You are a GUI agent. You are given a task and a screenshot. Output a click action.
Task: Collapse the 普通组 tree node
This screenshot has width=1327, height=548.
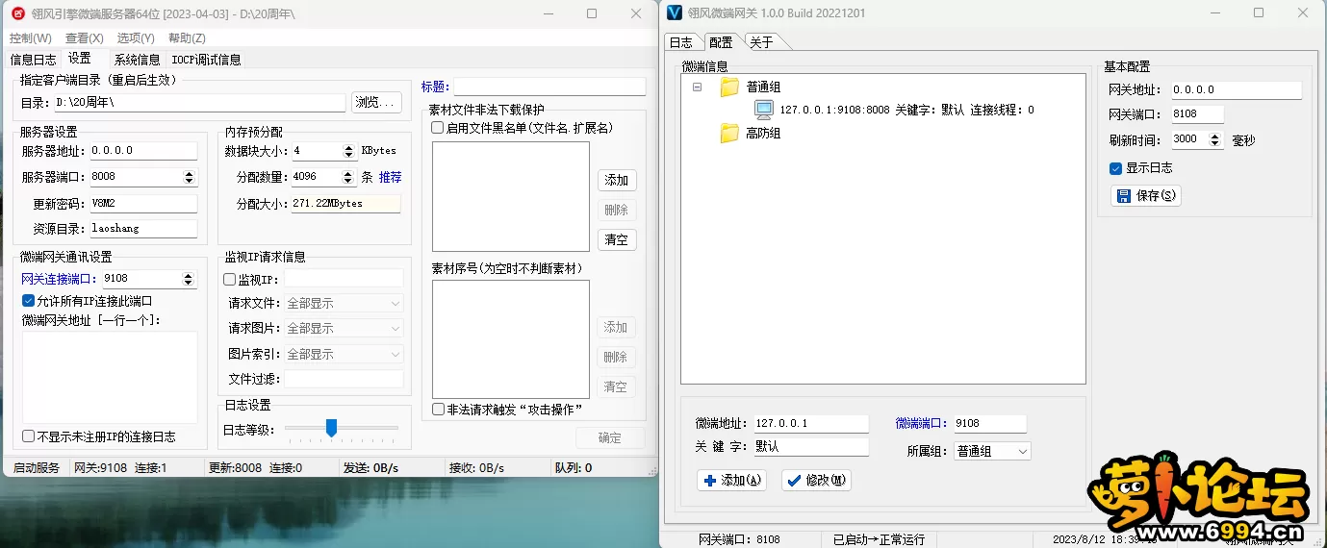(x=697, y=87)
